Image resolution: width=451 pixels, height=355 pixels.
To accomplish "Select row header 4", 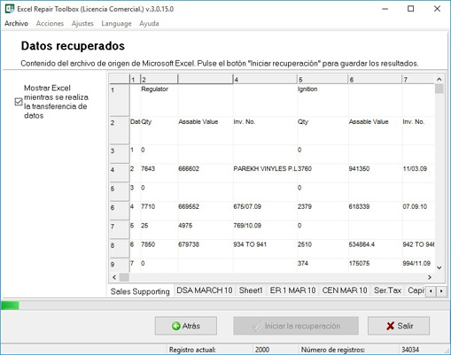I will pyautogui.click(x=119, y=173).
